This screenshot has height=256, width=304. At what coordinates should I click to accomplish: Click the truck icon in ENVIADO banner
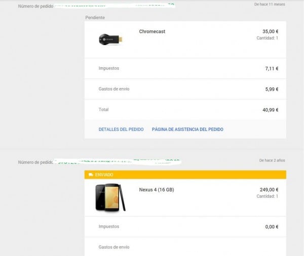click(91, 175)
